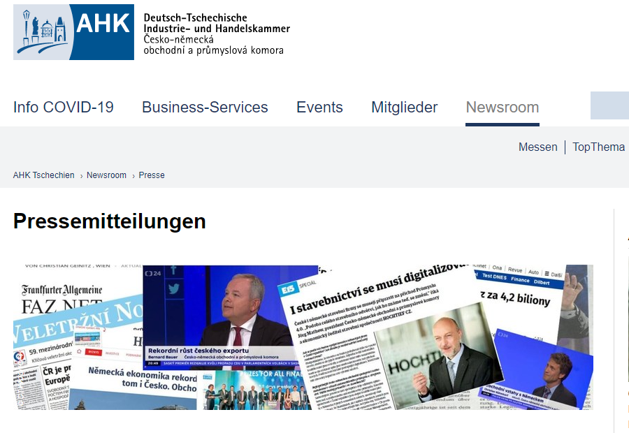Select the active Newsroom tab

click(x=503, y=108)
